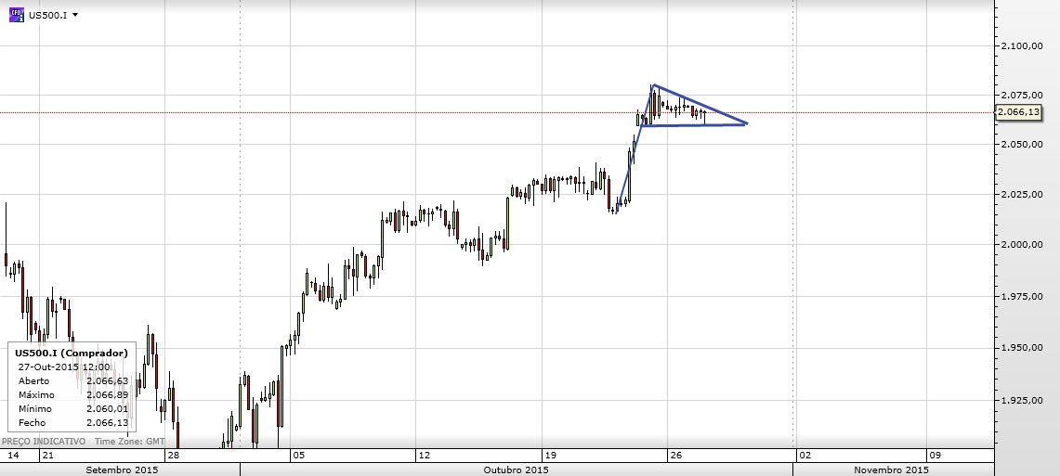Click the 1.975,00 price axis label
Screen dimensions: 1060x476
pyautogui.click(x=1021, y=296)
